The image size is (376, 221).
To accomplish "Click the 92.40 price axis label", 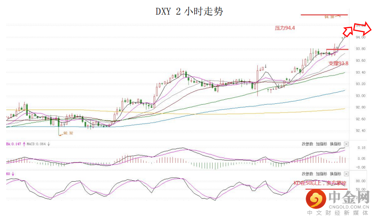I will click(x=361, y=131).
